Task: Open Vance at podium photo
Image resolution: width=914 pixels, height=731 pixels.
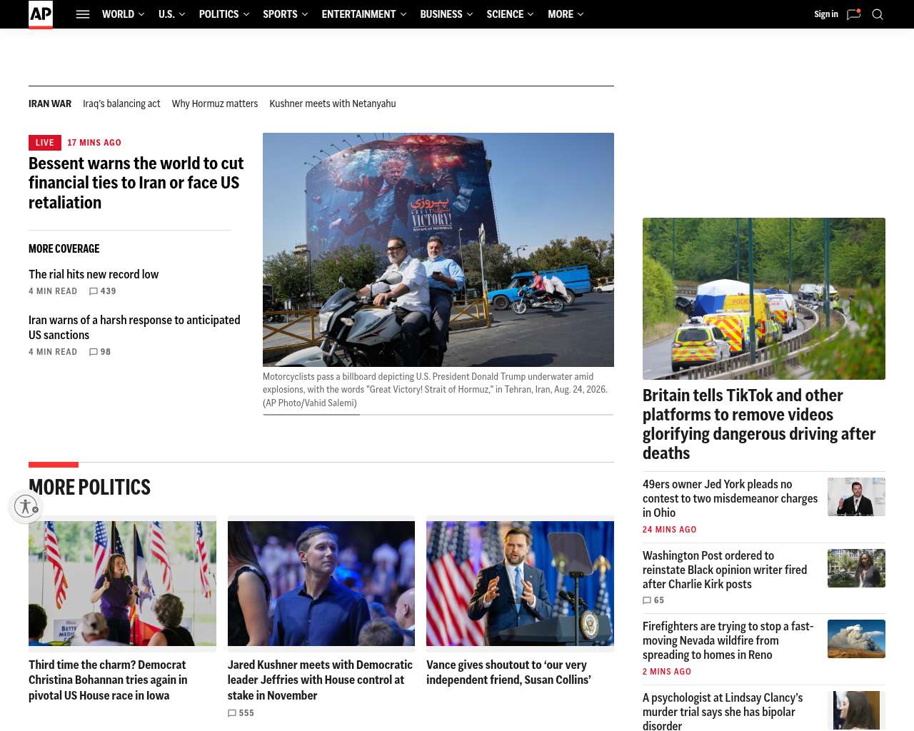Action: tap(520, 583)
